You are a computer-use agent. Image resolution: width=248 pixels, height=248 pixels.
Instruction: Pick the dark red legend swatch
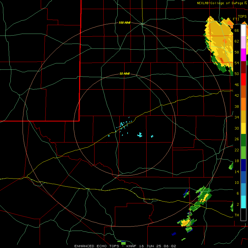pos(243,67)
